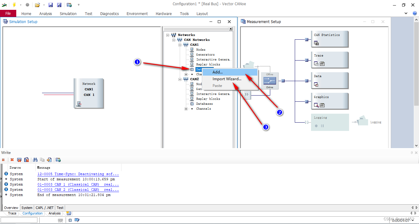Open the 01-0003 CAN 1 (Classical CAN) link
419x224 pixels.
click(78, 184)
